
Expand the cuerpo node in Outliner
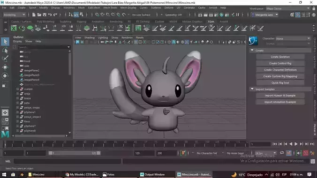point(18,89)
